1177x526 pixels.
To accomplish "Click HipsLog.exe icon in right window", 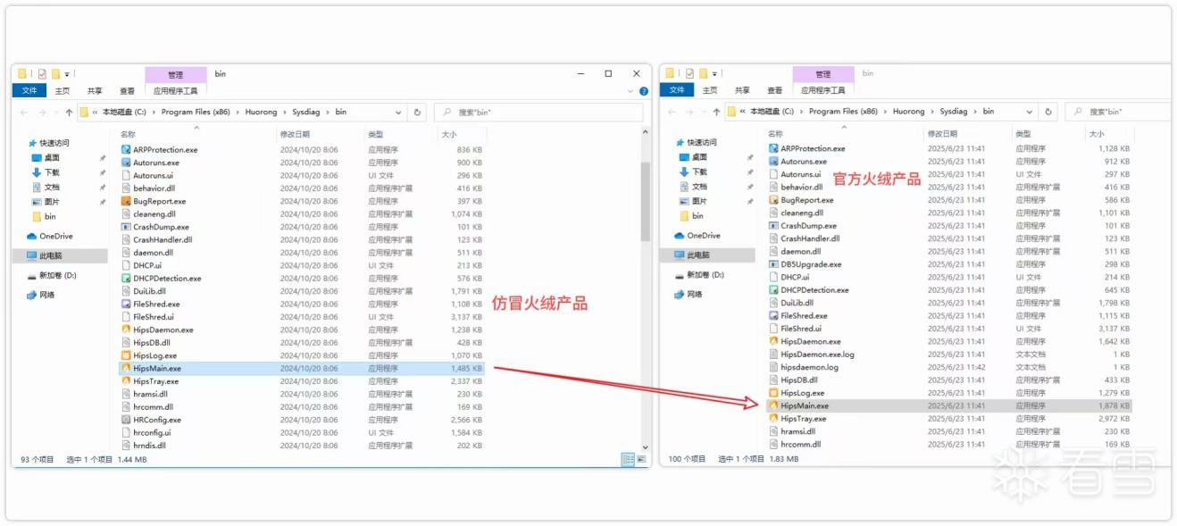I will (x=773, y=393).
